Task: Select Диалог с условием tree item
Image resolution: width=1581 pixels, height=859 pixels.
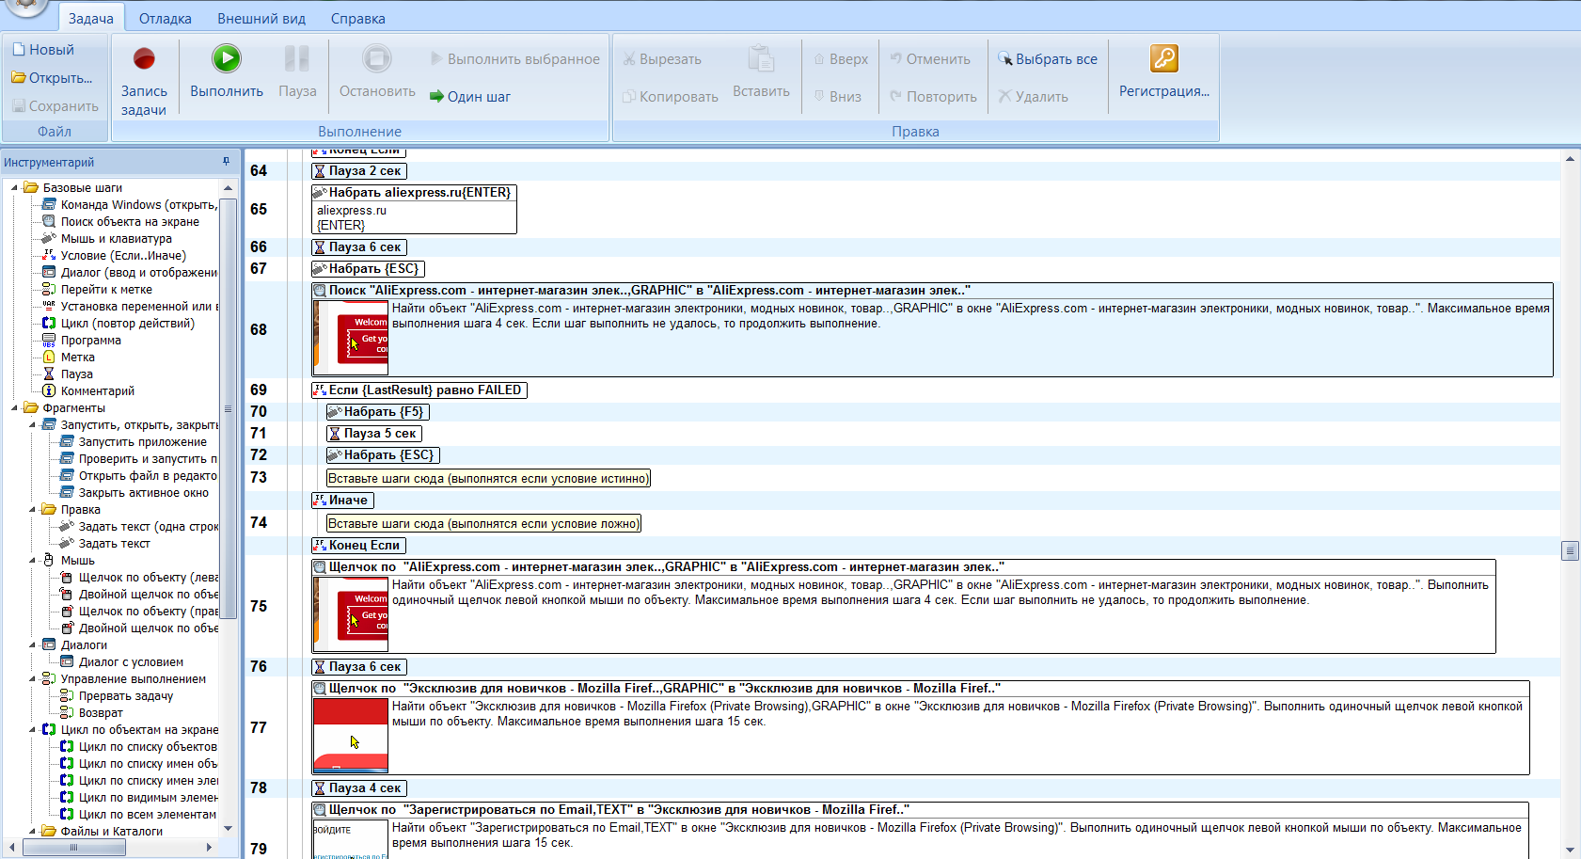Action: tap(131, 662)
